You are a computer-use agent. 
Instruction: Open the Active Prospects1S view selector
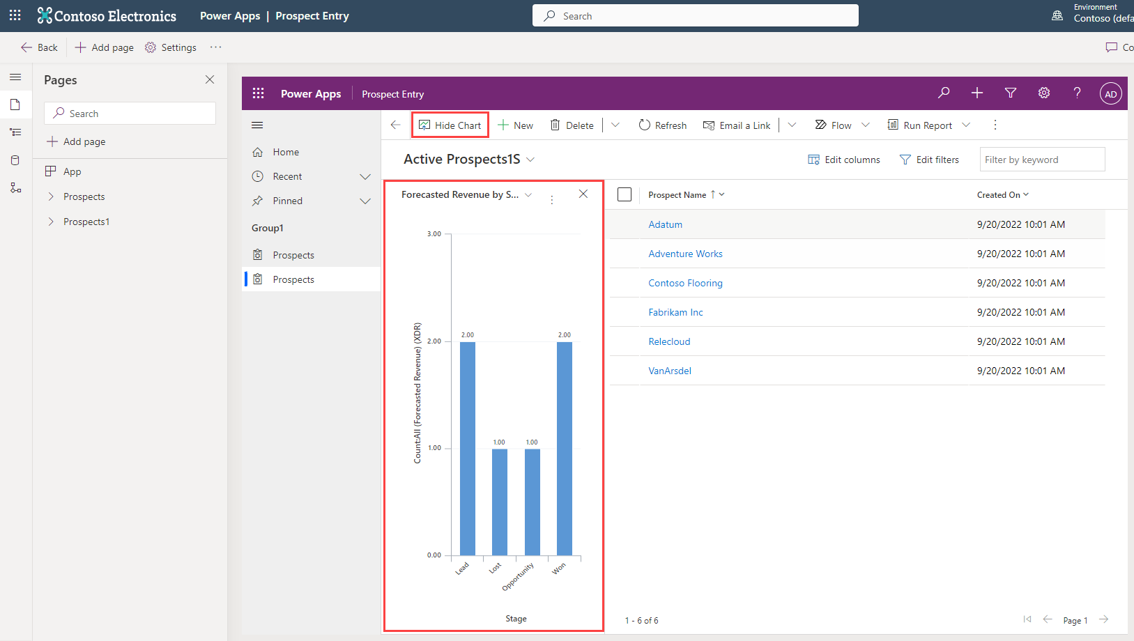click(x=469, y=159)
